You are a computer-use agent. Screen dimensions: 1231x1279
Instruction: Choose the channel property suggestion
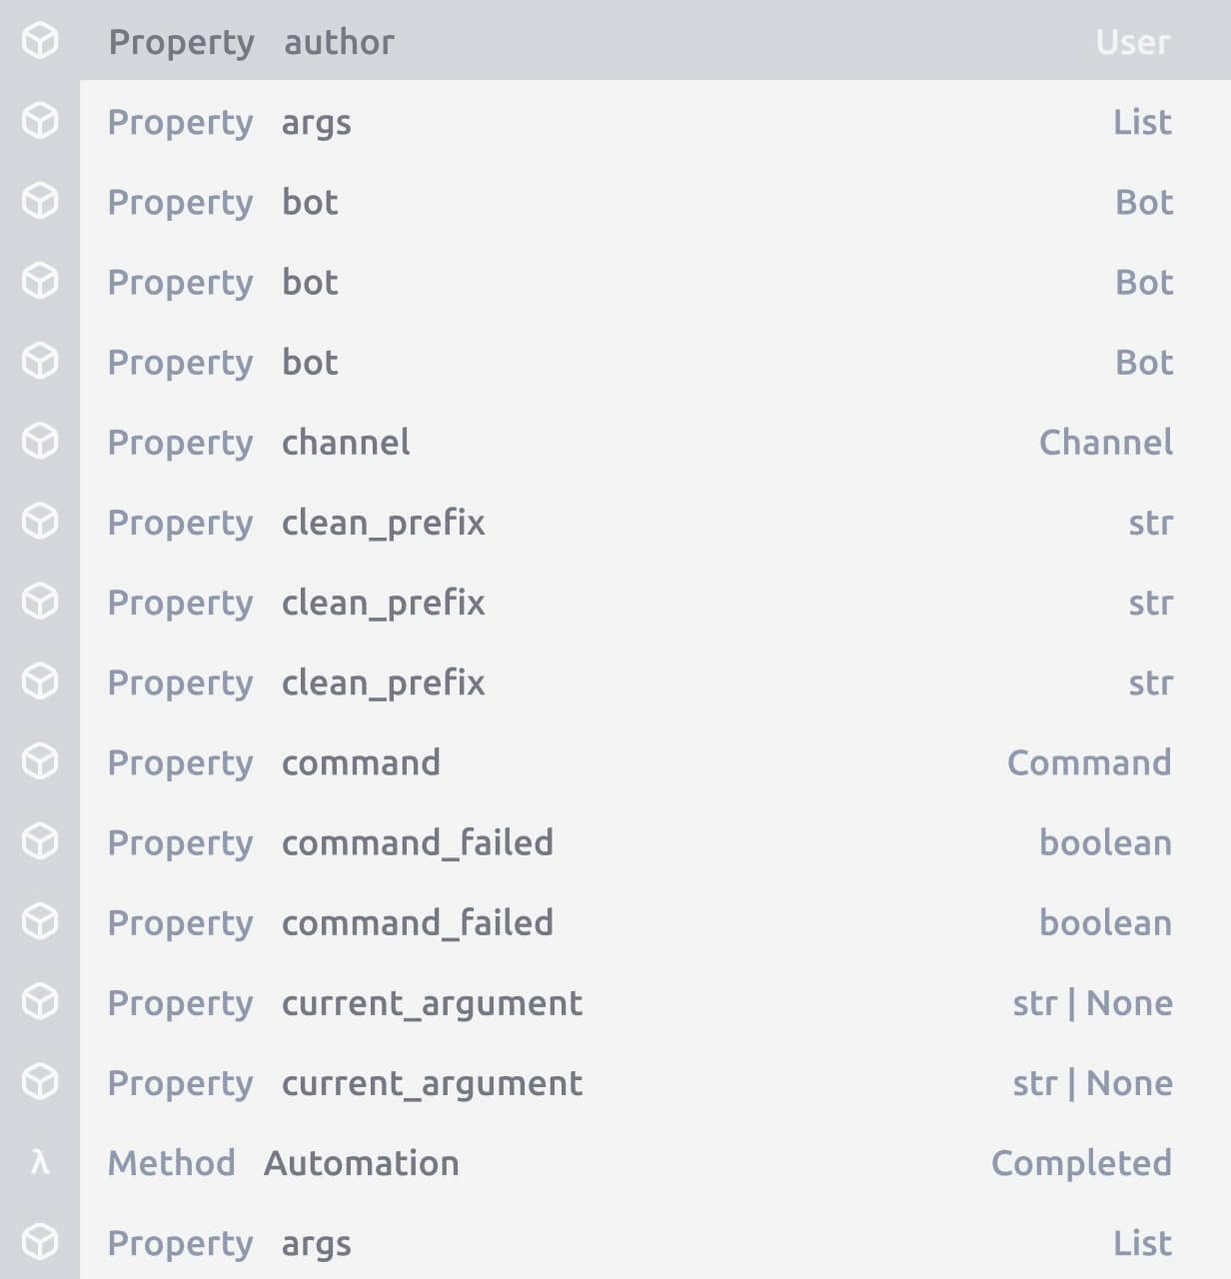[x=346, y=442]
